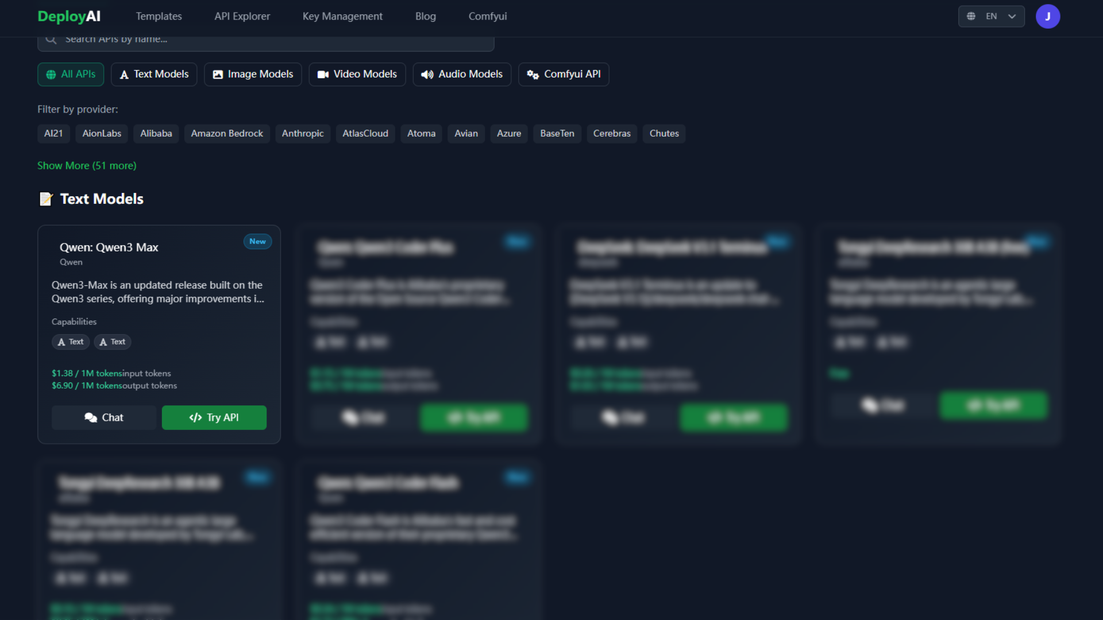Select the All APIs filter
1103x620 pixels.
coord(71,74)
